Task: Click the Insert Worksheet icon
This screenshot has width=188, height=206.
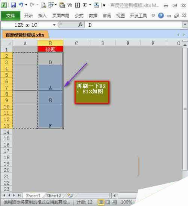Action: tap(70, 195)
